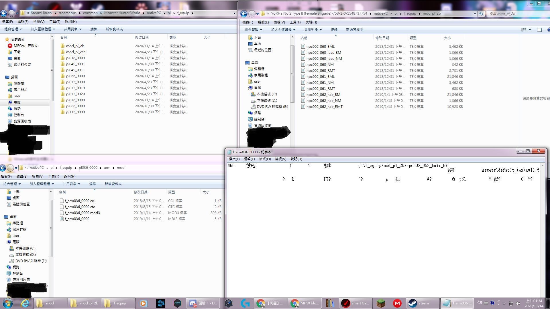The width and height of the screenshot is (550, 309).
Task: Expand the 共用對象 dropdown in right window
Action: [313, 30]
